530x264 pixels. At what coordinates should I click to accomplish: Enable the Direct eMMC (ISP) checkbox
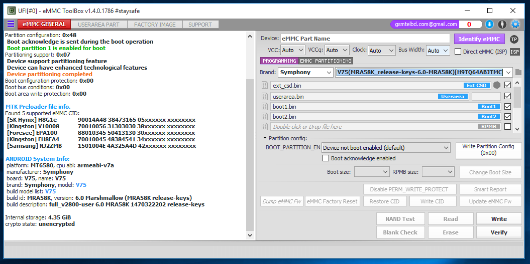click(458, 51)
